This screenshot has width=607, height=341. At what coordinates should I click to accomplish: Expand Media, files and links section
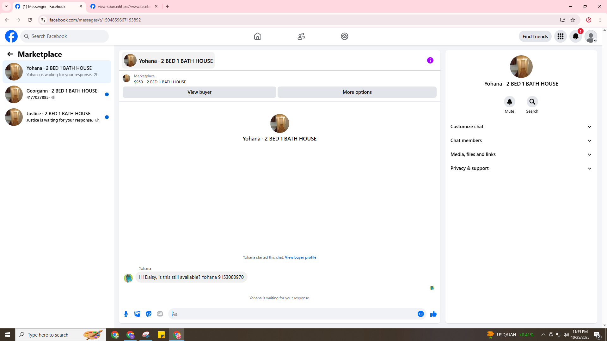click(x=521, y=154)
